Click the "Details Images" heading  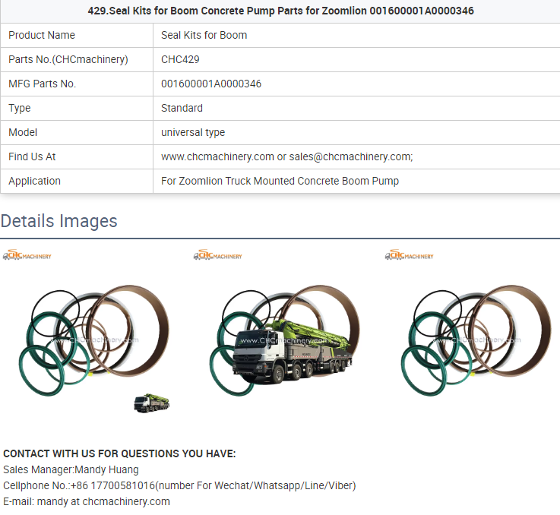pyautogui.click(x=59, y=221)
